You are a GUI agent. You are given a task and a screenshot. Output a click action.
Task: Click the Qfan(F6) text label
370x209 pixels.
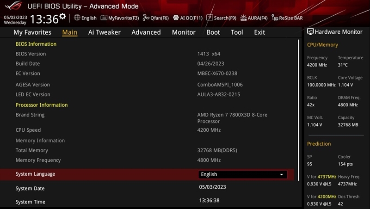[x=160, y=18]
